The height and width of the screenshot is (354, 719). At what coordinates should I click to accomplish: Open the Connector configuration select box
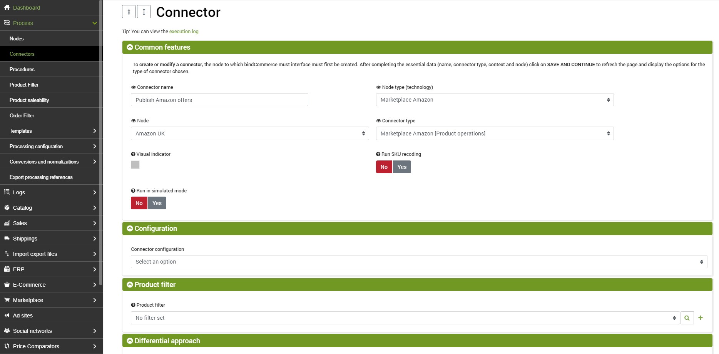coord(419,262)
